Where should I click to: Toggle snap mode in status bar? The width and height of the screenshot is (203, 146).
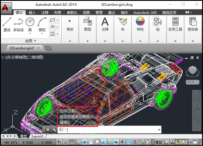[x=65, y=142]
